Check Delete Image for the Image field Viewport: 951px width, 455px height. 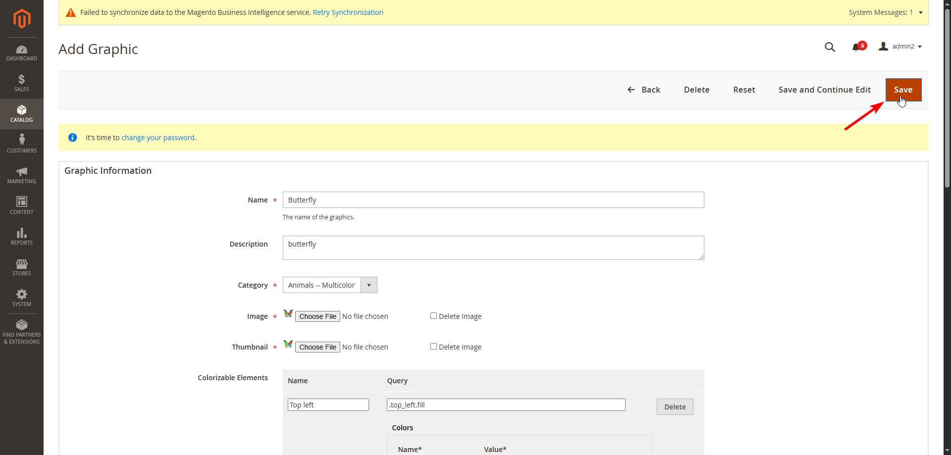click(x=433, y=316)
